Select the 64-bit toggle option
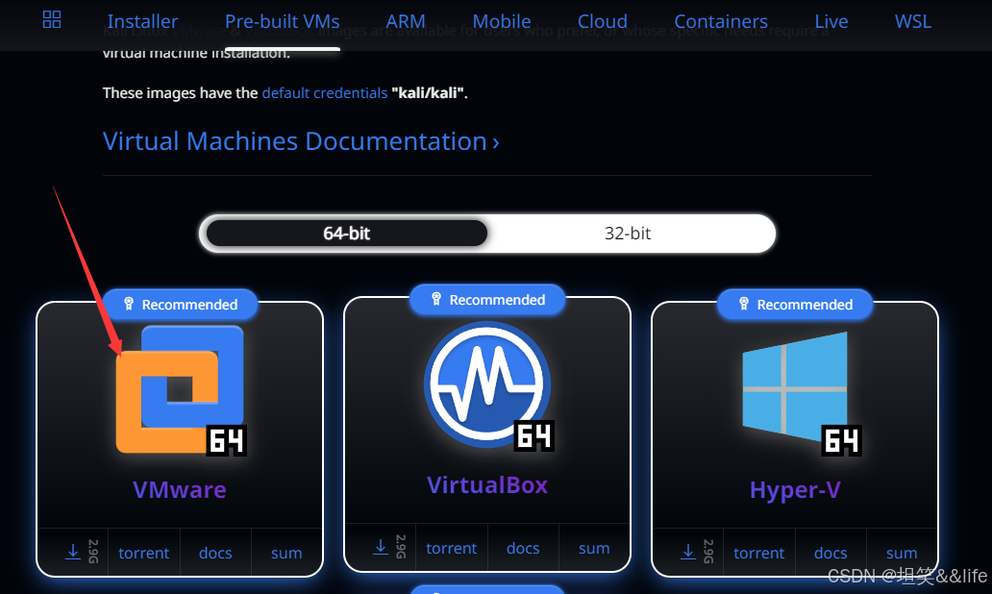The image size is (992, 594). [347, 234]
